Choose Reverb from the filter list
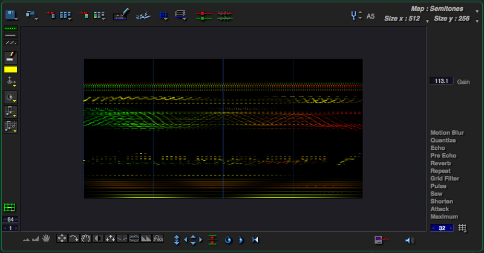 point(440,163)
